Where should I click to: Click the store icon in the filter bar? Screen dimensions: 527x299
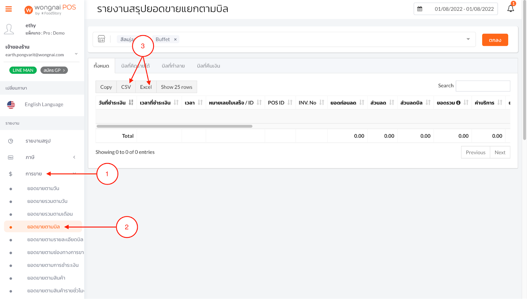tap(101, 39)
